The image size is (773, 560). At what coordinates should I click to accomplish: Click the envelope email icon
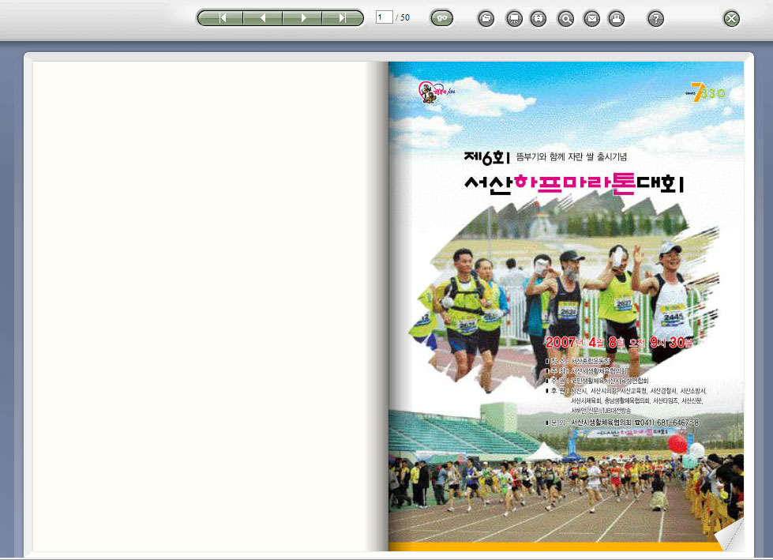pos(591,19)
